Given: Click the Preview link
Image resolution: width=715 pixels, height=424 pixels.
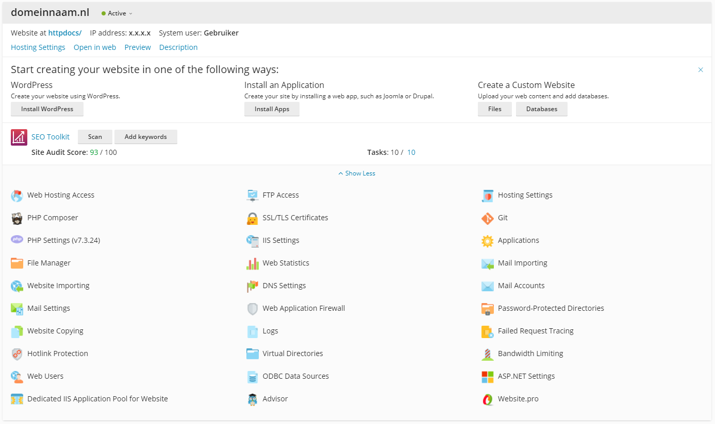Looking at the screenshot, I should coord(138,47).
